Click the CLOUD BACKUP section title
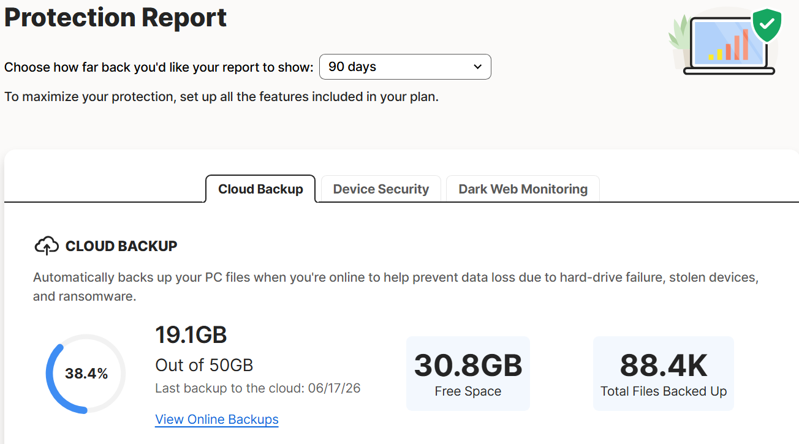The height and width of the screenshot is (444, 799). tap(121, 246)
